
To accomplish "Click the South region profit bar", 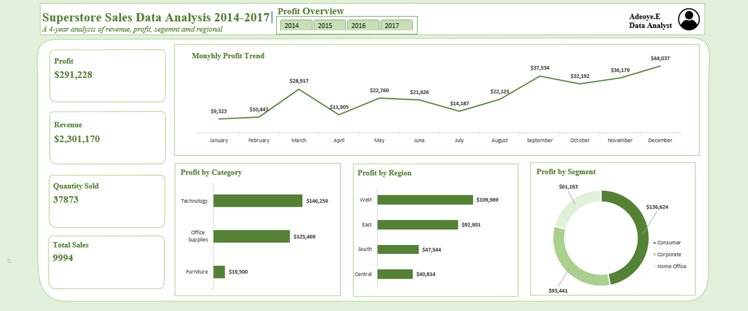I will [x=398, y=249].
